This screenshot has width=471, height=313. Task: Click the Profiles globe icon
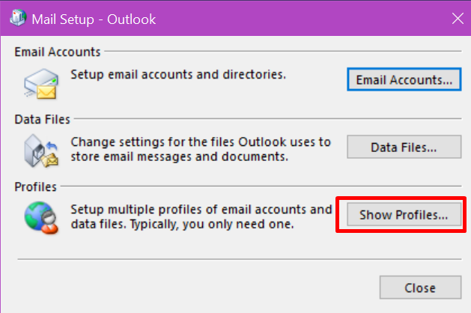pos(39,216)
